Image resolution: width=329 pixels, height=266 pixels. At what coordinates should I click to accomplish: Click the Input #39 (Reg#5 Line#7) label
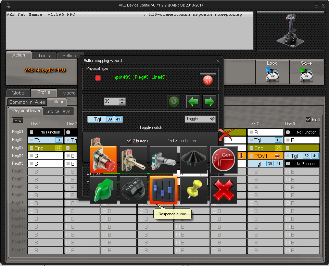(140, 77)
